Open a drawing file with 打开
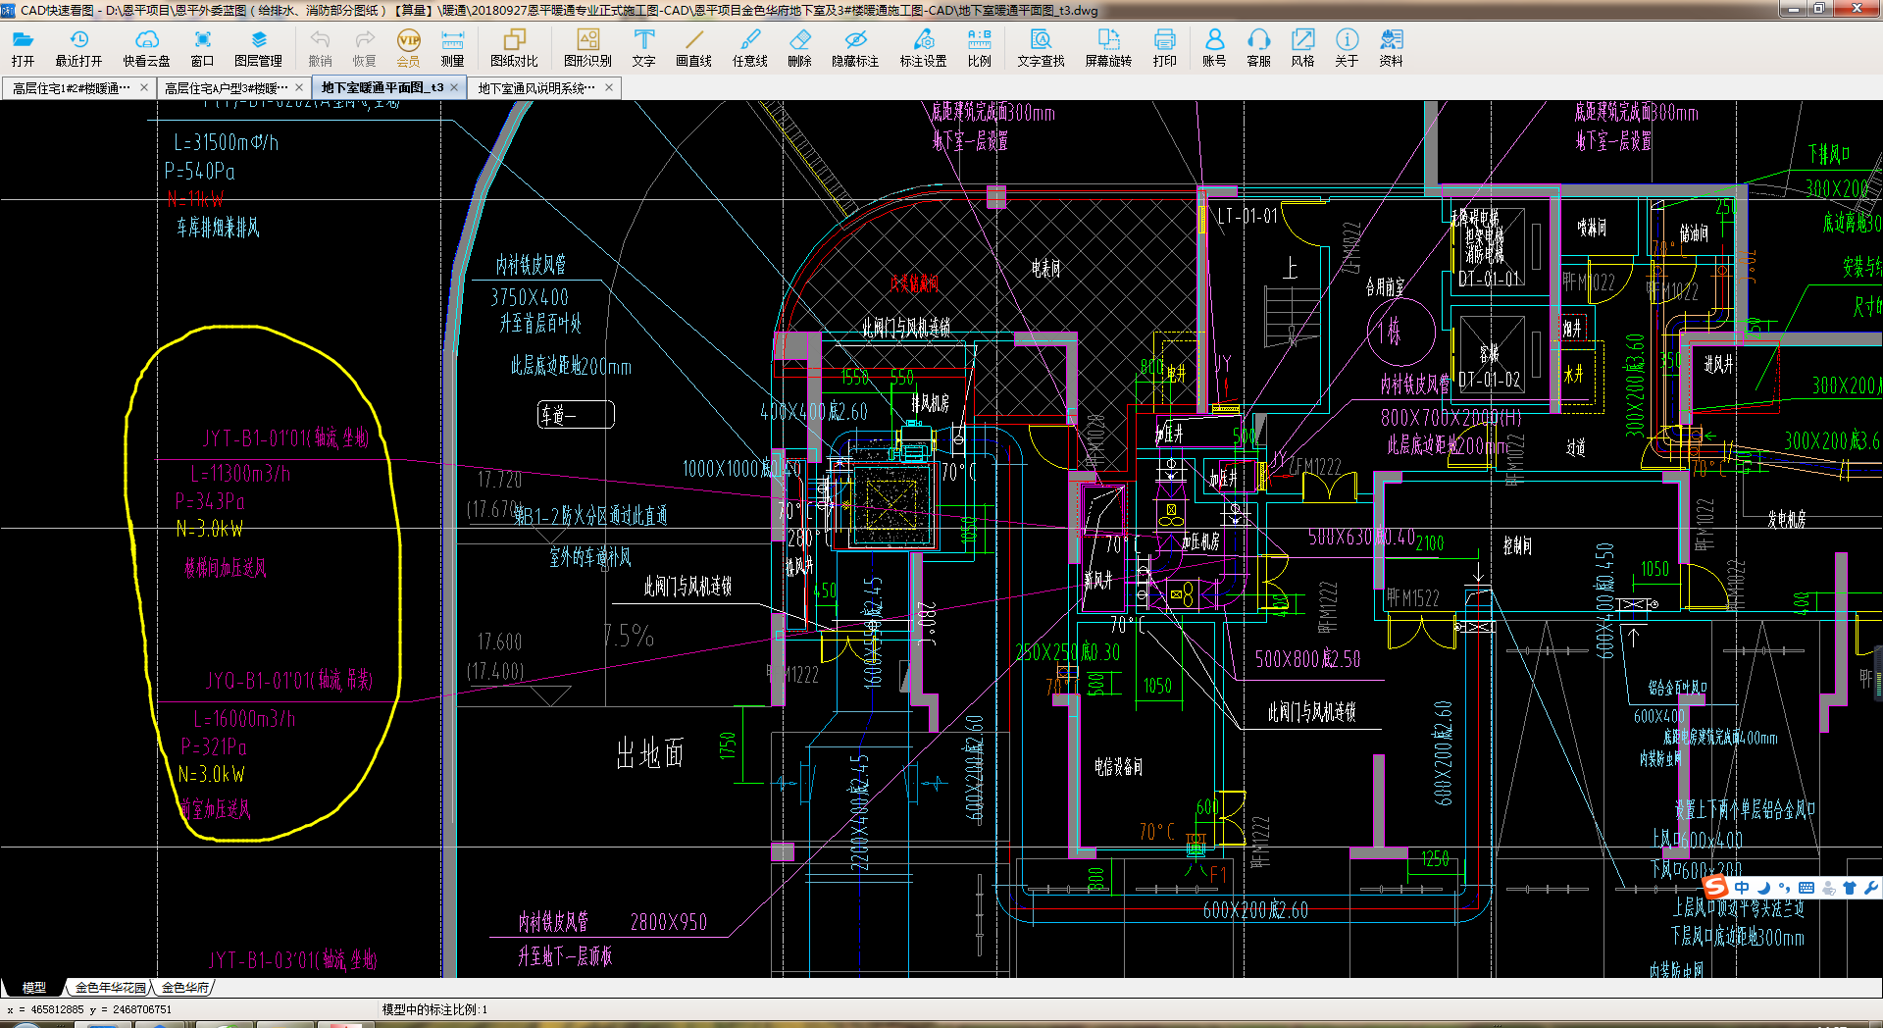This screenshot has height=1028, width=1883. pos(23,48)
